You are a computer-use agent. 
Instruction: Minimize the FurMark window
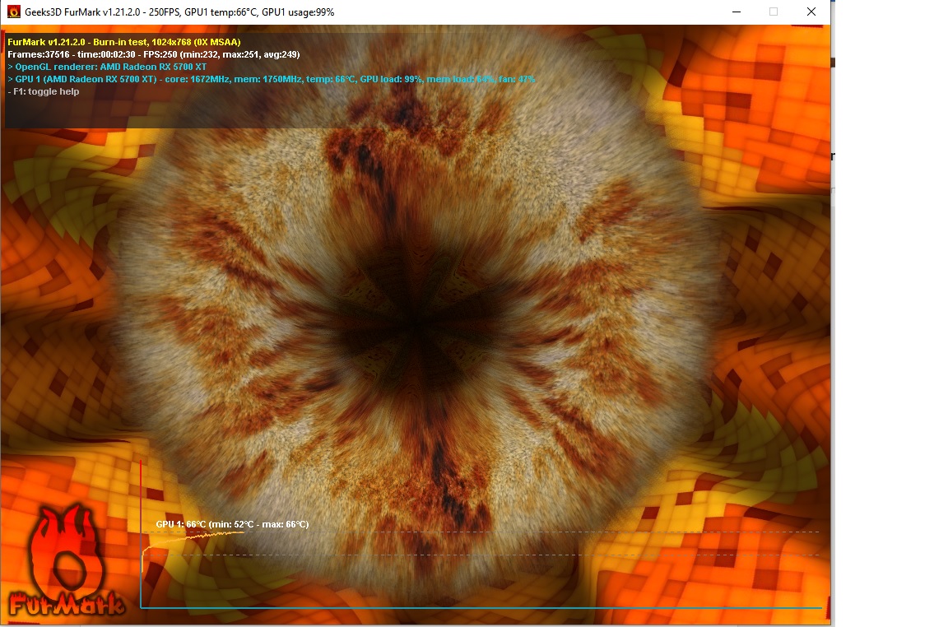(737, 12)
